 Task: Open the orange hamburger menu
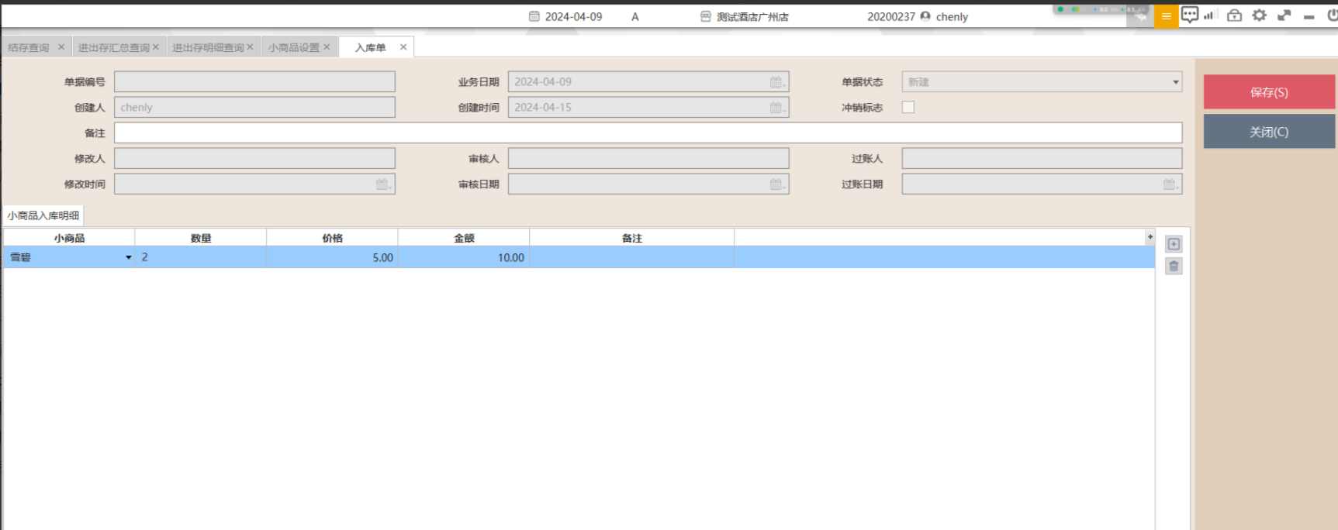click(1166, 16)
